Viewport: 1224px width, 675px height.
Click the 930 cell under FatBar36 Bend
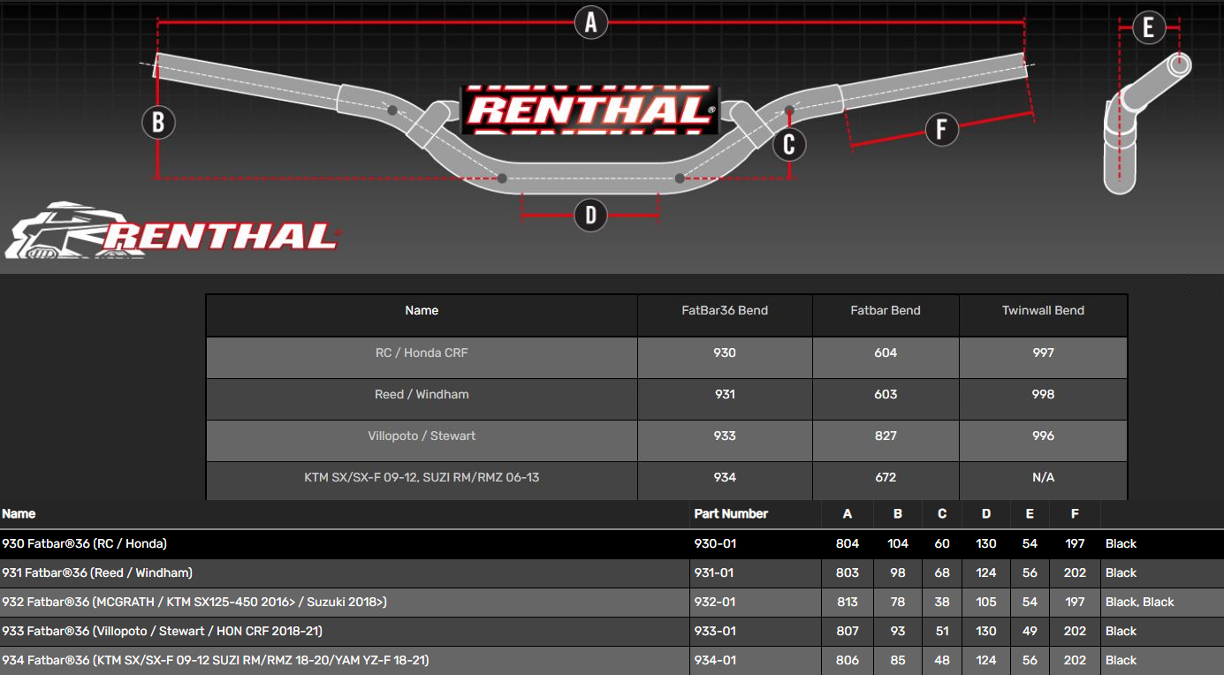point(725,353)
